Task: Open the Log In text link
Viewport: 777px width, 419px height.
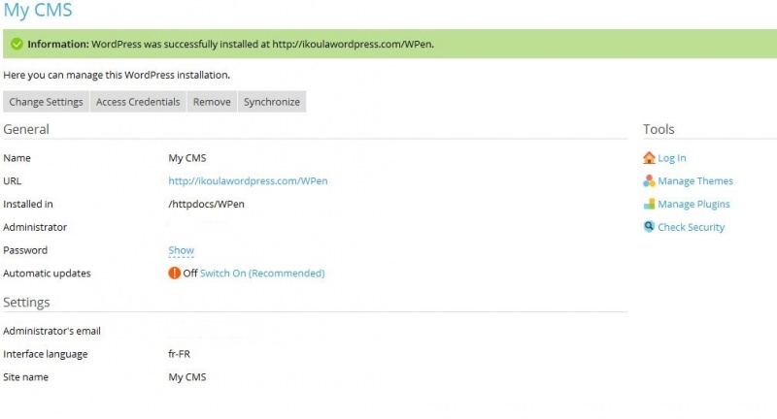Action: pyautogui.click(x=672, y=158)
